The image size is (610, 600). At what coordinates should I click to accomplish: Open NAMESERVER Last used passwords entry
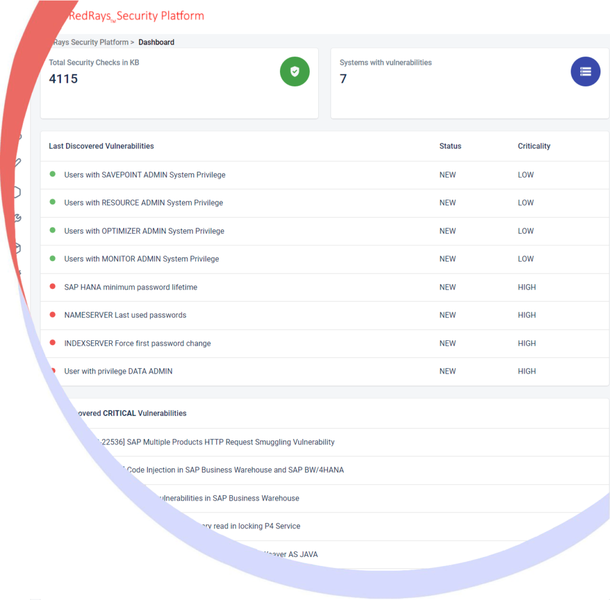click(x=125, y=315)
